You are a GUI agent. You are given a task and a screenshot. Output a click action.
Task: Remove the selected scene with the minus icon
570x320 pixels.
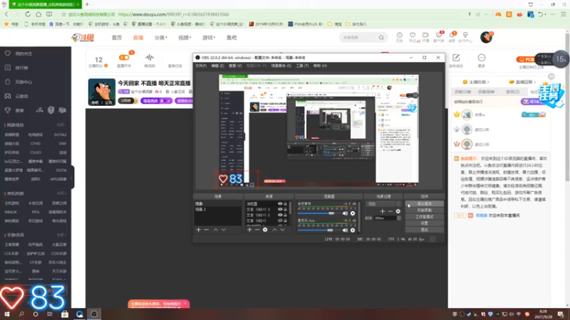point(207,230)
